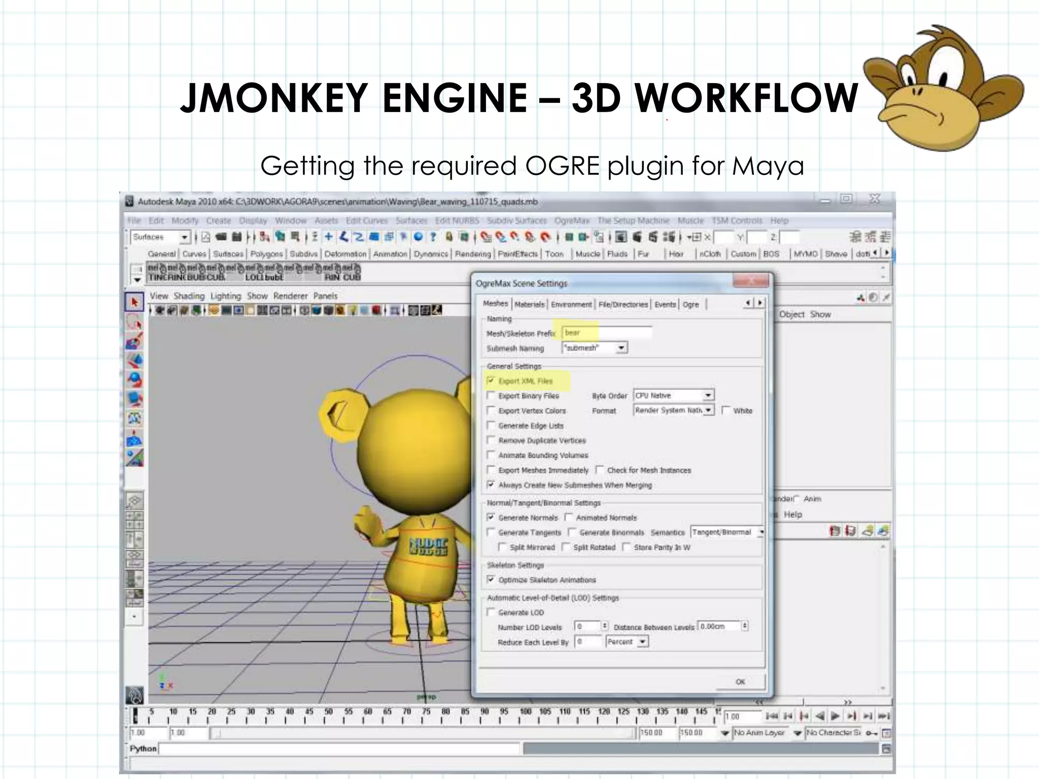
Task: Switch to the Materials tab in OgreMax settings
Action: click(x=529, y=304)
